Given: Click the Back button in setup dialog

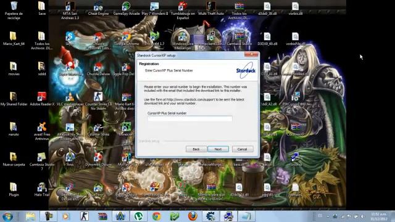Looking at the screenshot, I should pyautogui.click(x=196, y=149).
